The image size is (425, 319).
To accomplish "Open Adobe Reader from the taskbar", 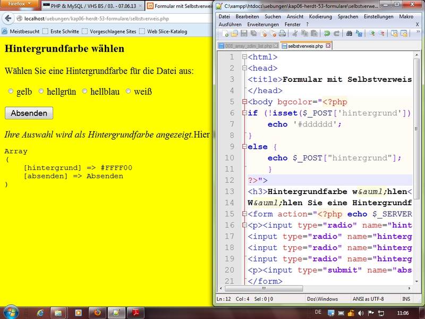I will point(135,312).
